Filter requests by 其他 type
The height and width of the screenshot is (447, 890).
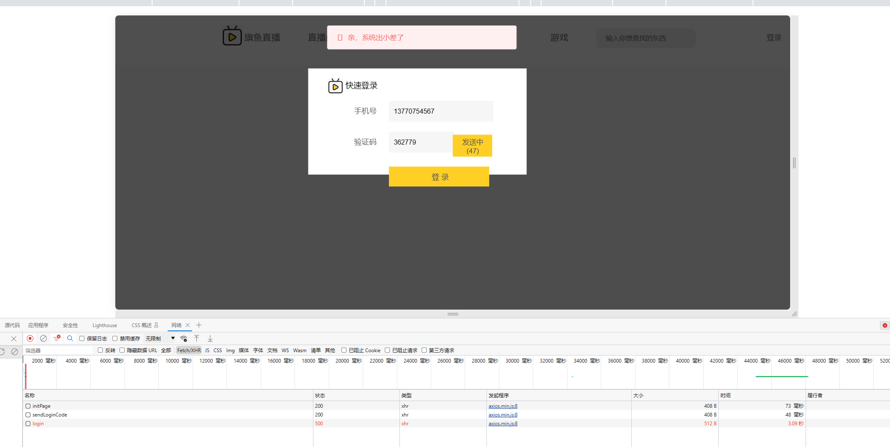pyautogui.click(x=330, y=350)
